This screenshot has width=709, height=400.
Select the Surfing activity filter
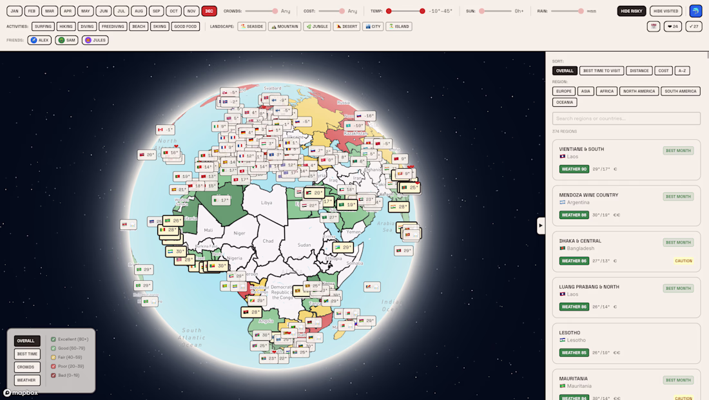(43, 26)
